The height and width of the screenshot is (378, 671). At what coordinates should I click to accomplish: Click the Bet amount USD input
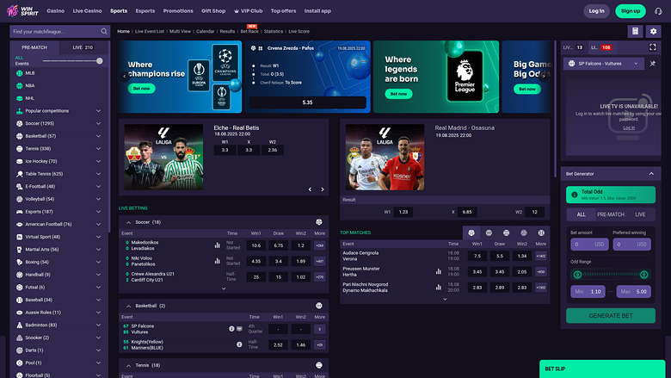tap(589, 245)
